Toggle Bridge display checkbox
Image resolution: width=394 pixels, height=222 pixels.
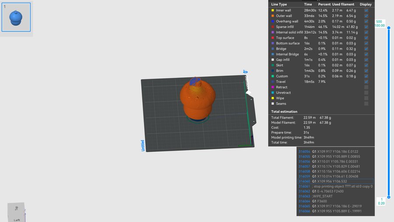[x=366, y=49]
